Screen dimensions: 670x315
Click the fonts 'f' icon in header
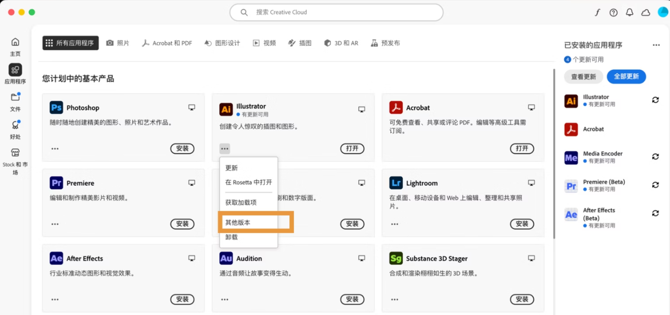click(x=597, y=12)
